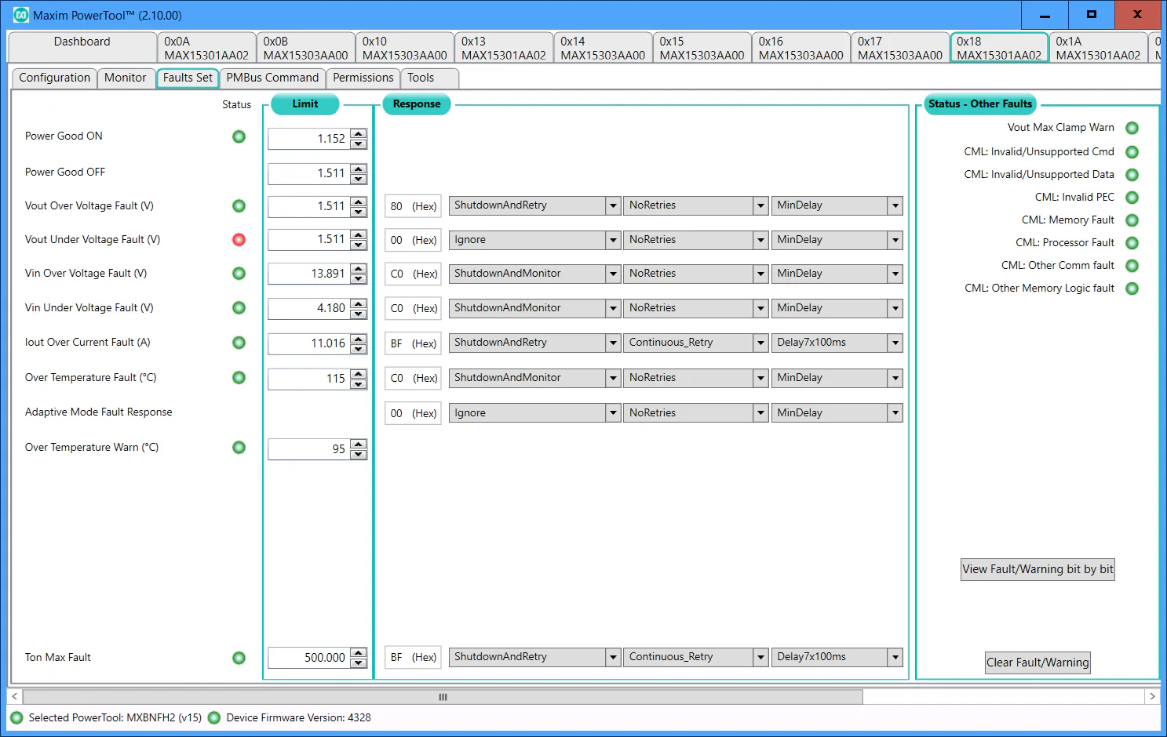Click the CML Processor Fault indicator

click(x=1132, y=243)
